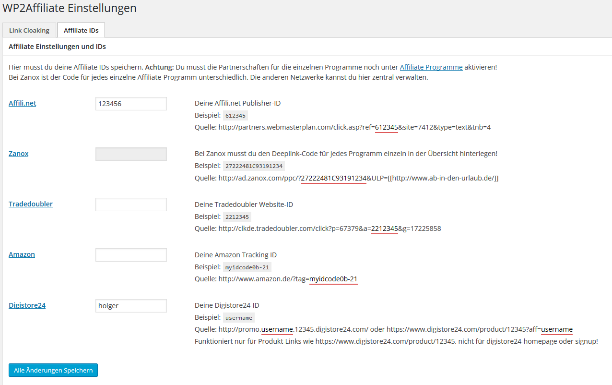Open the Tradedoubler link
The image size is (612, 385).
(31, 204)
